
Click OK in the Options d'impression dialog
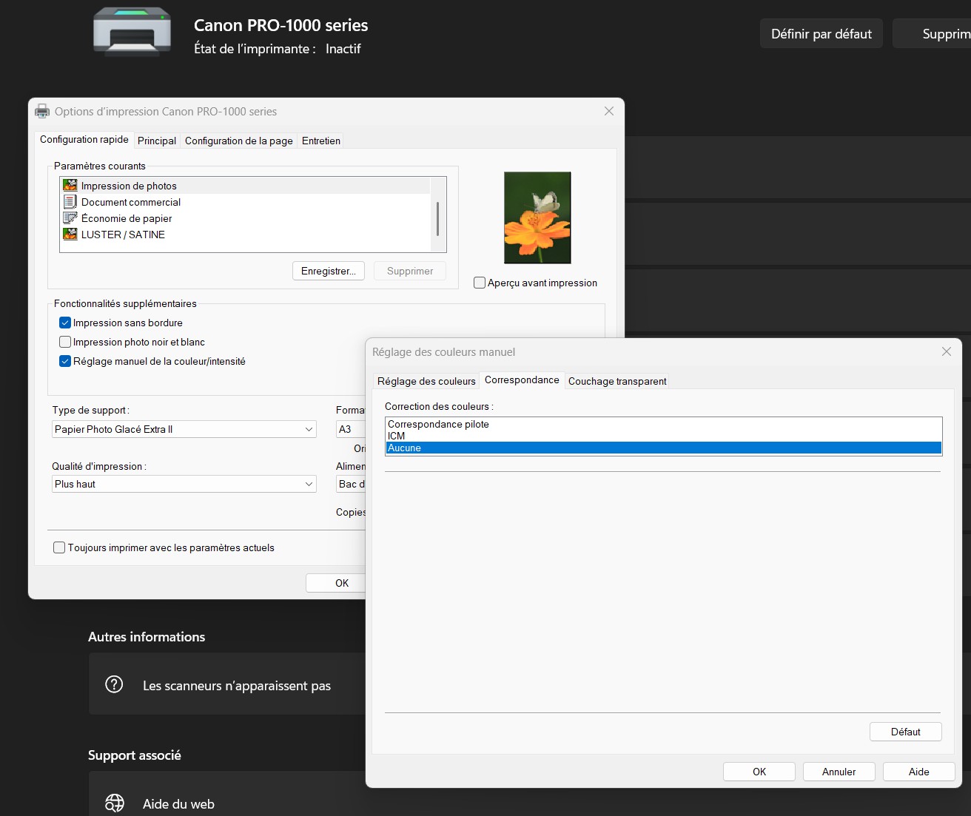(337, 583)
